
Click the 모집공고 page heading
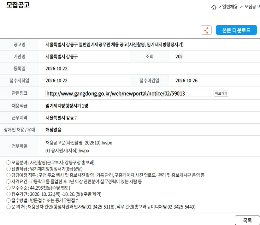pyautogui.click(x=18, y=5)
